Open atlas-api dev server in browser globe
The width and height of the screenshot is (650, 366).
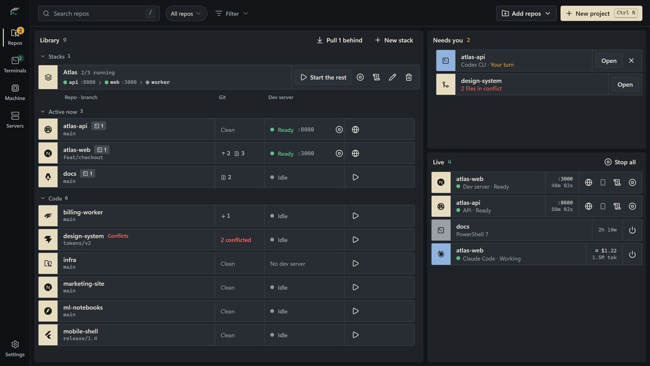tap(355, 130)
